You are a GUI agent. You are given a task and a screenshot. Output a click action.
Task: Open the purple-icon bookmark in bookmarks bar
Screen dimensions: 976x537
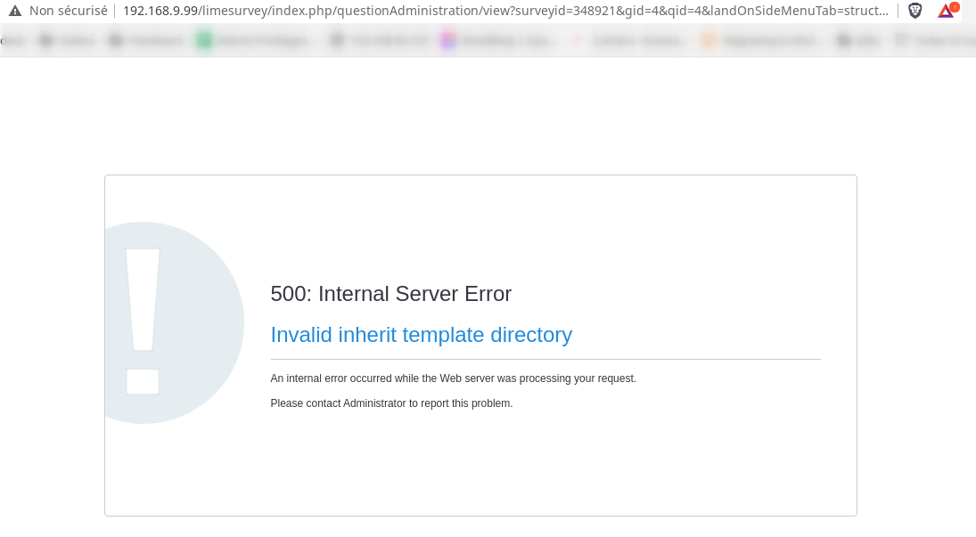point(497,40)
